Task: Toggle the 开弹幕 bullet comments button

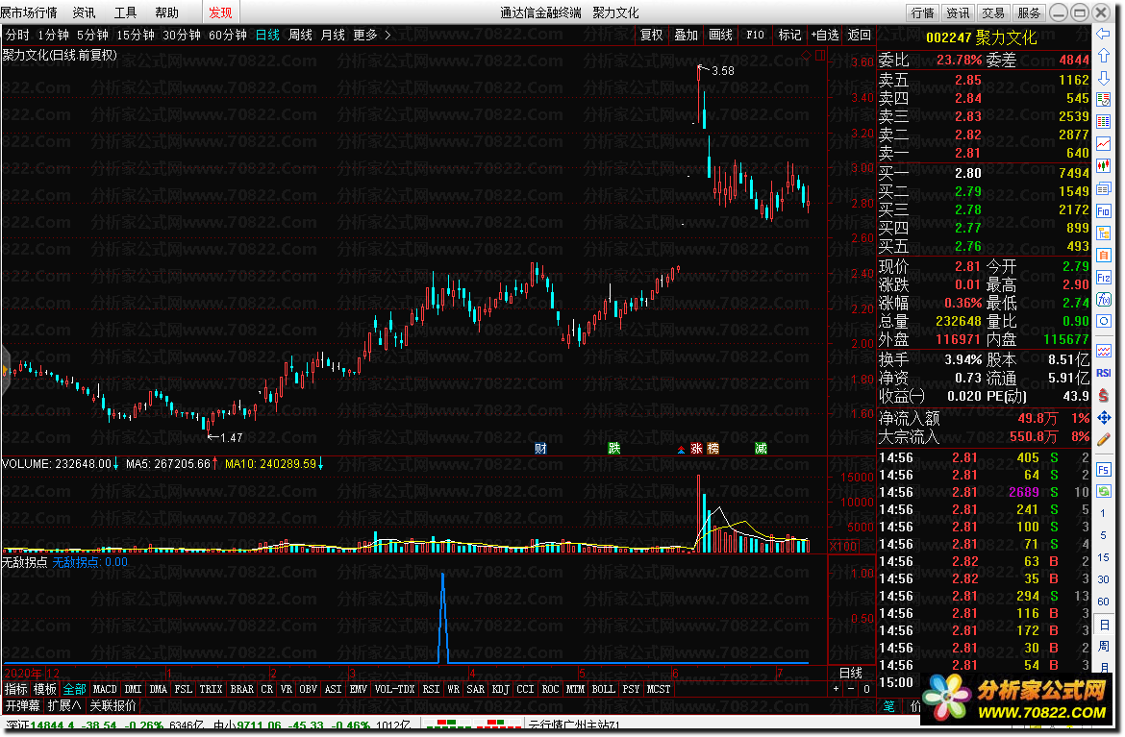Action: 22,705
